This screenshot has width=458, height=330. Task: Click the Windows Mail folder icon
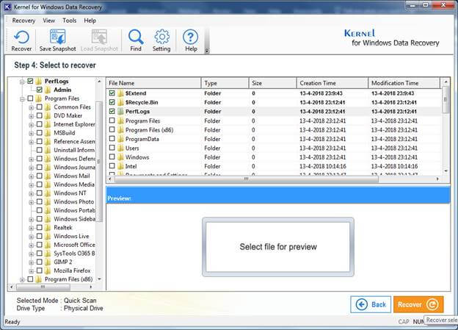(x=48, y=176)
